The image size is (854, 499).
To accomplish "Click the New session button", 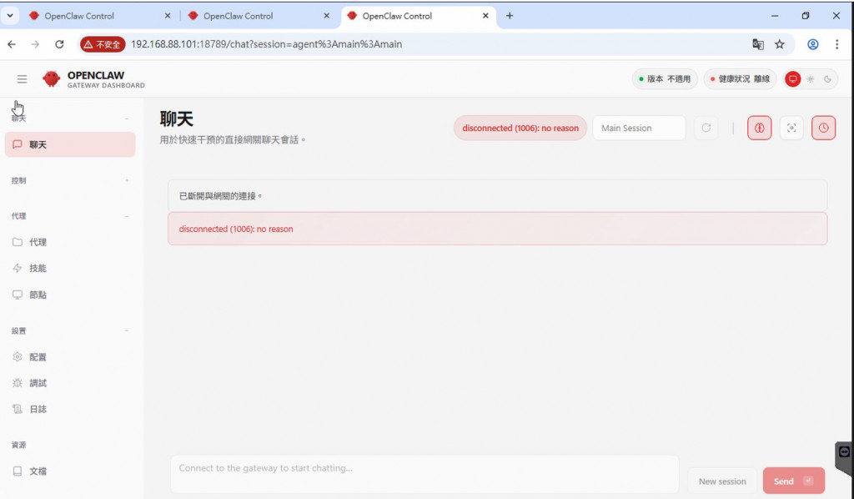I will pos(722,481).
